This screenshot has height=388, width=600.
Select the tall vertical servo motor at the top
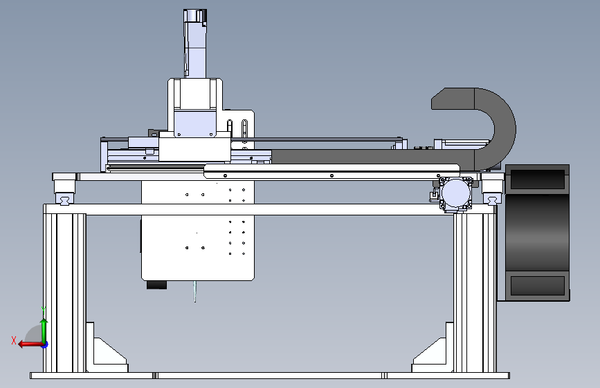tap(196, 44)
